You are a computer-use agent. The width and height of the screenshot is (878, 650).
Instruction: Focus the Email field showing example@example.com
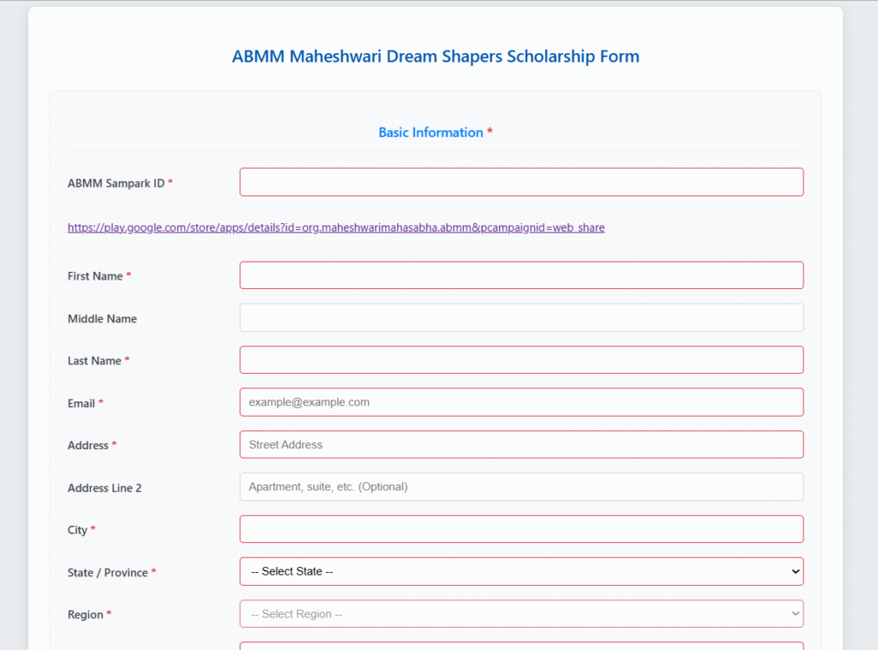pos(520,401)
